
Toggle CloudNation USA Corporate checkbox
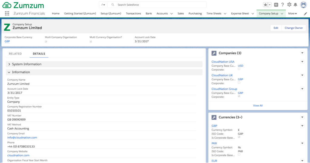(x=239, y=69)
